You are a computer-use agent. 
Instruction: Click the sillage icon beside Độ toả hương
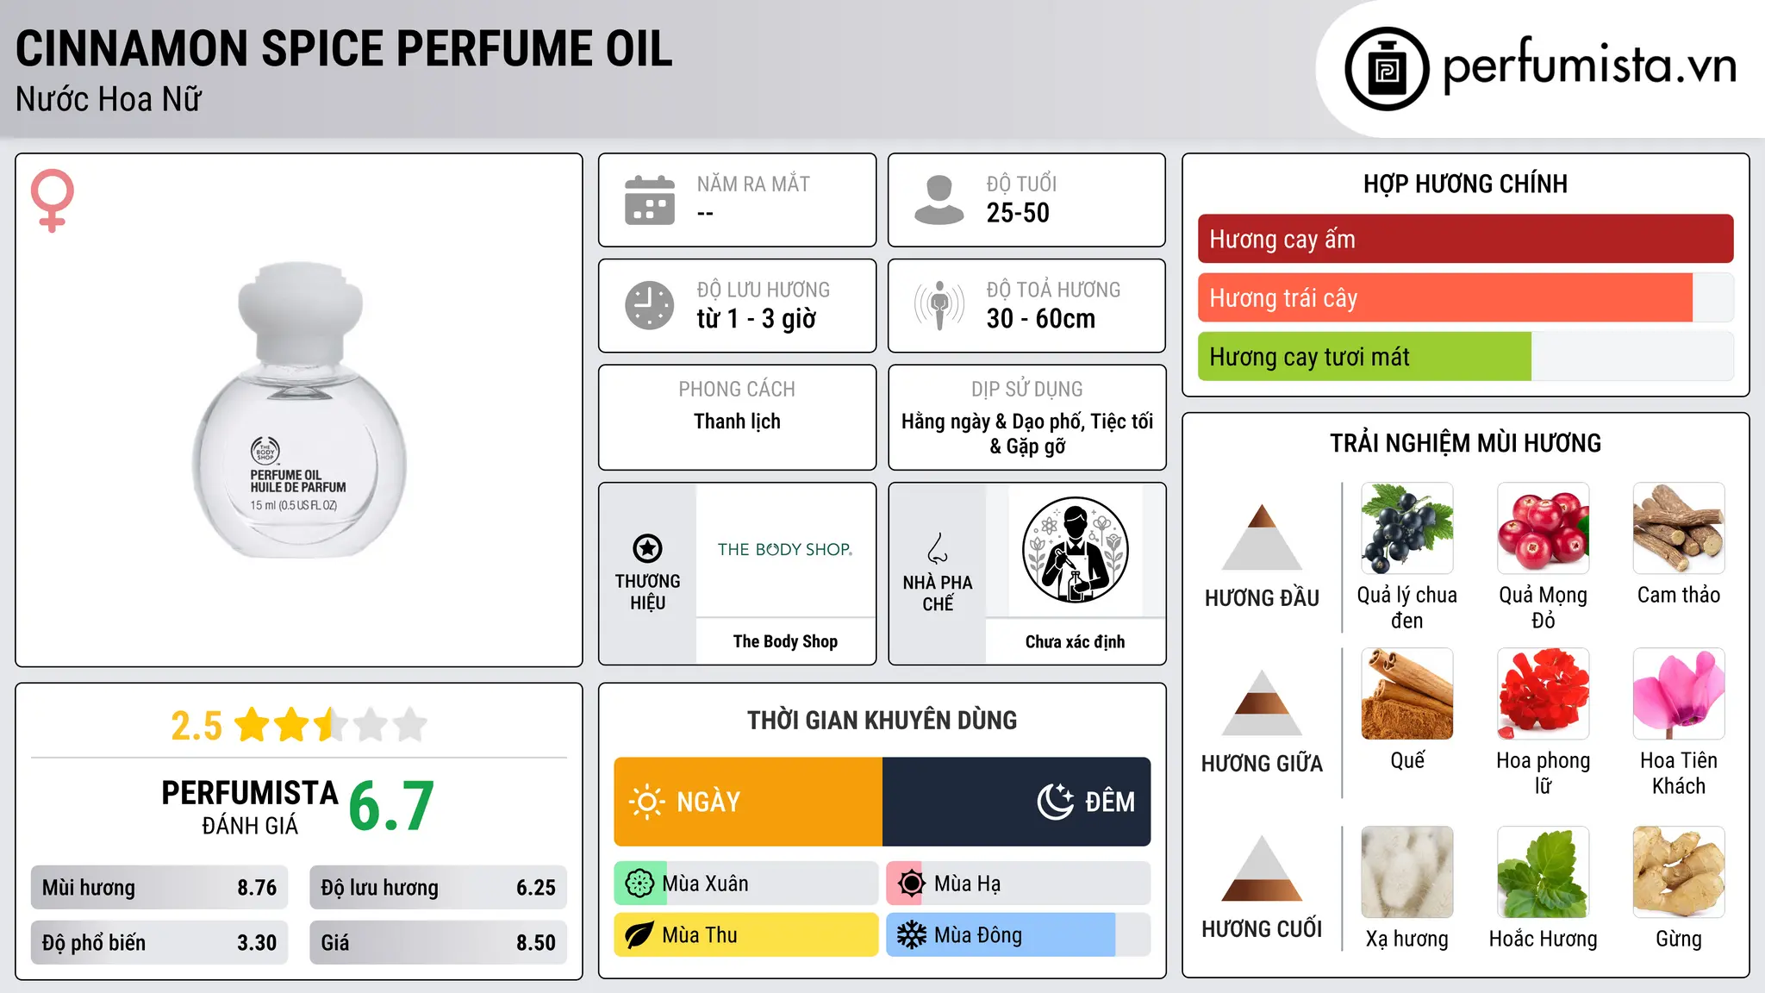tap(939, 305)
